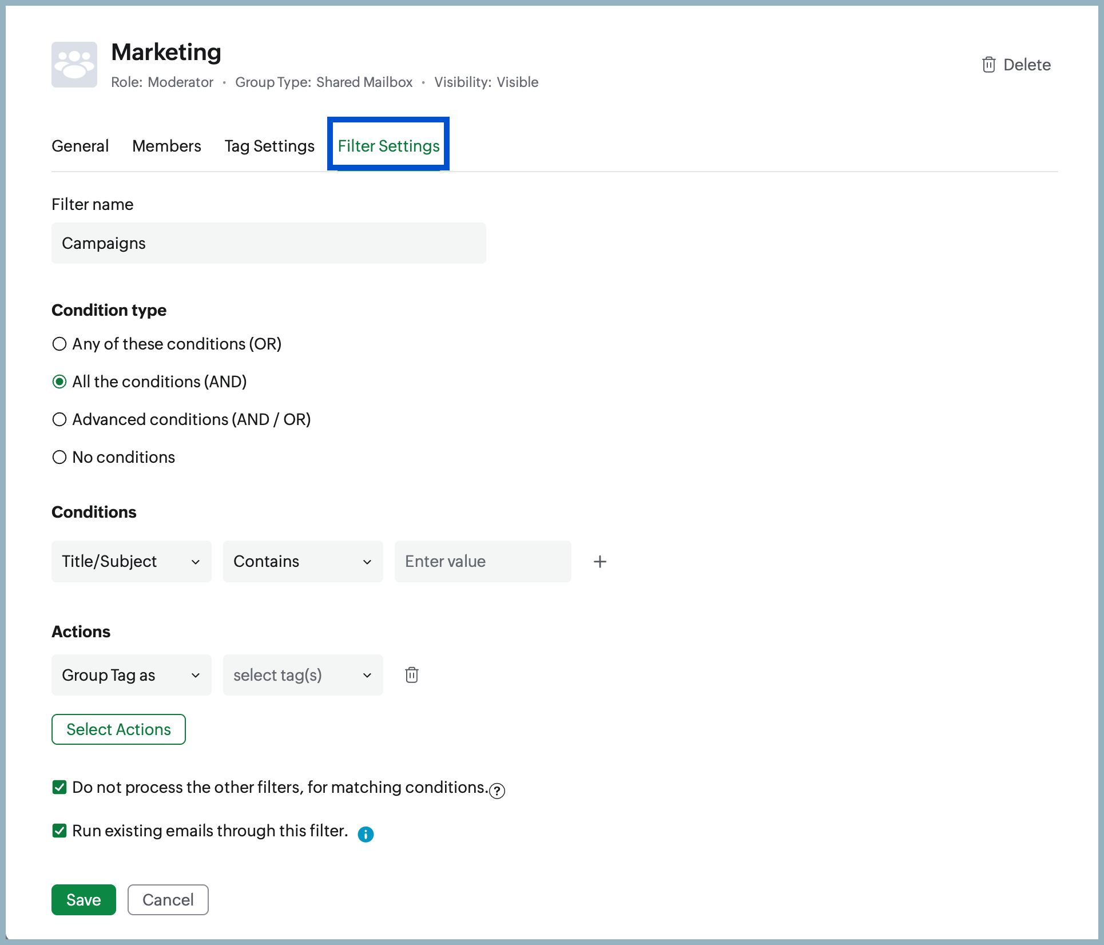This screenshot has width=1104, height=945.
Task: Uncheck Do not process the other filters
Action: coord(59,787)
